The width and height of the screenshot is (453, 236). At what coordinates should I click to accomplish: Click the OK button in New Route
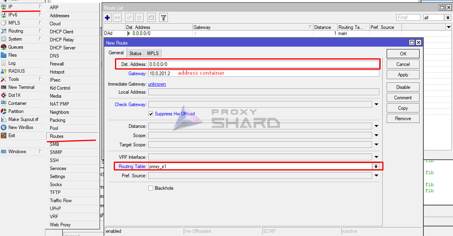coord(403,54)
